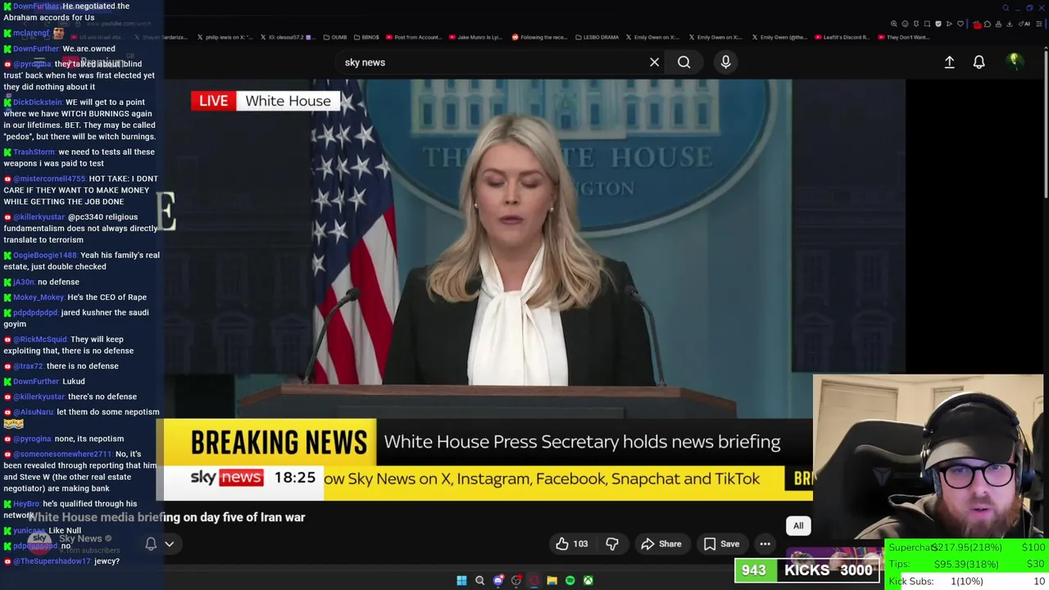Open the browser downloads icon
Image resolution: width=1049 pixels, height=590 pixels.
tap(1009, 24)
